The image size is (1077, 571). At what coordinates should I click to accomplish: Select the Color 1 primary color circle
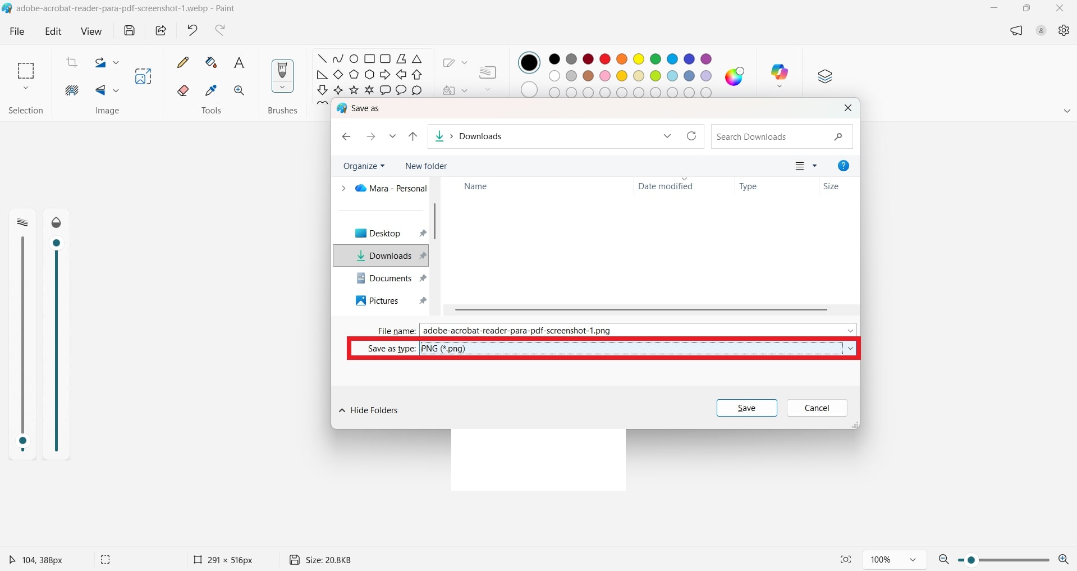pyautogui.click(x=529, y=63)
